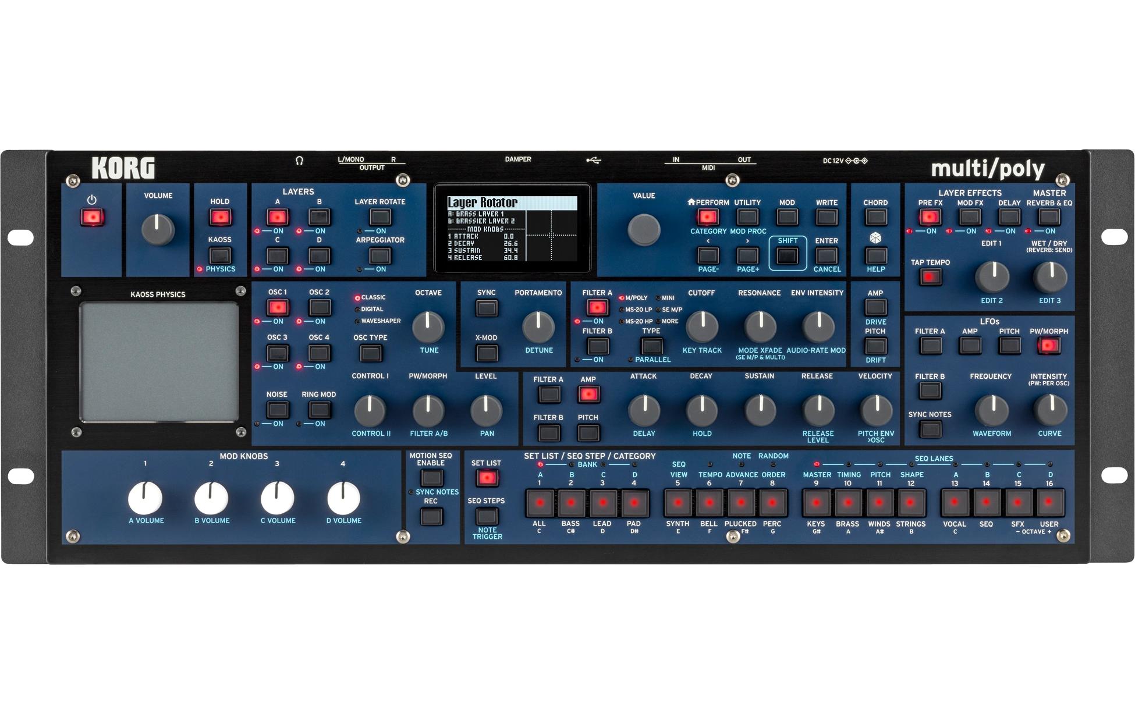Click the STRINGS category pad 12
This screenshot has width=1135, height=714.
tap(911, 503)
